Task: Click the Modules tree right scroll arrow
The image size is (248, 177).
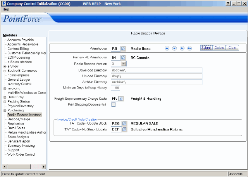Action: click(x=44, y=167)
